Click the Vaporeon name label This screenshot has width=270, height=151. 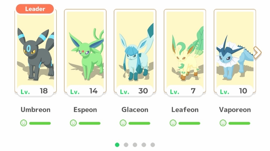coord(235,110)
